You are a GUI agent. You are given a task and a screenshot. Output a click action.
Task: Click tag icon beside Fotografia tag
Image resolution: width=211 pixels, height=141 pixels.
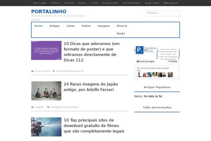coord(48,107)
